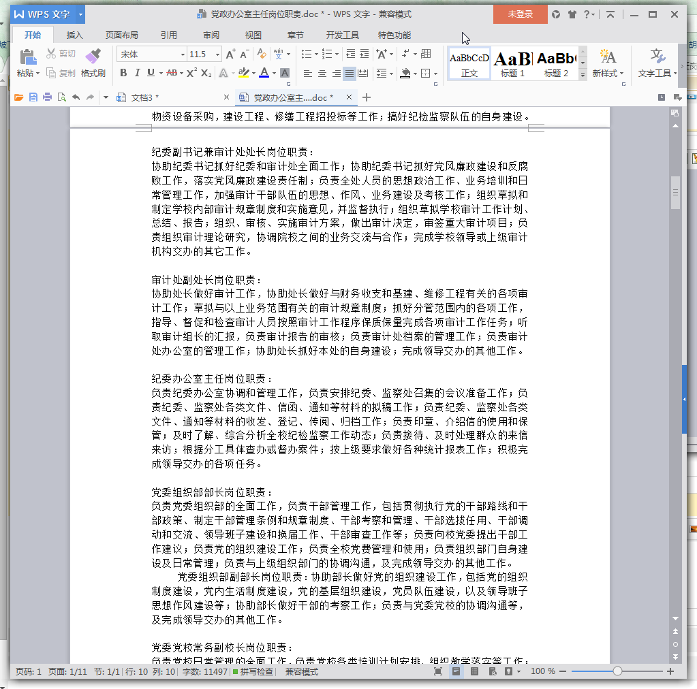Screen dimensions: 697x689
Task: Close the 文档3 document tab
Action: pyautogui.click(x=226, y=97)
